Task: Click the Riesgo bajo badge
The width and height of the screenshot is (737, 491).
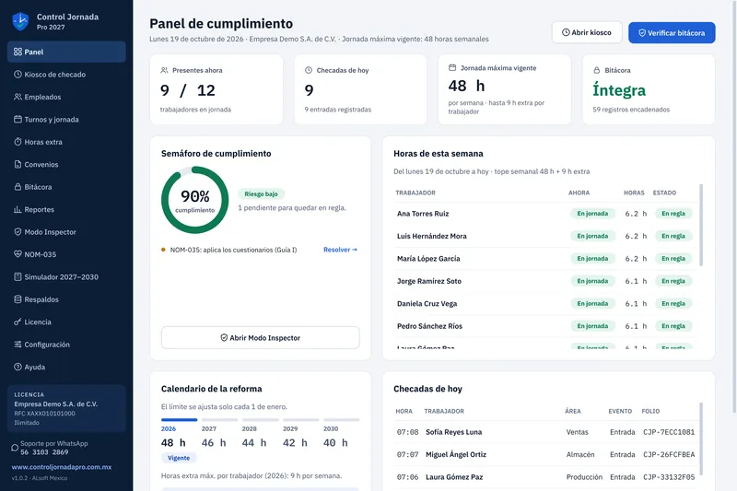Action: [261, 193]
